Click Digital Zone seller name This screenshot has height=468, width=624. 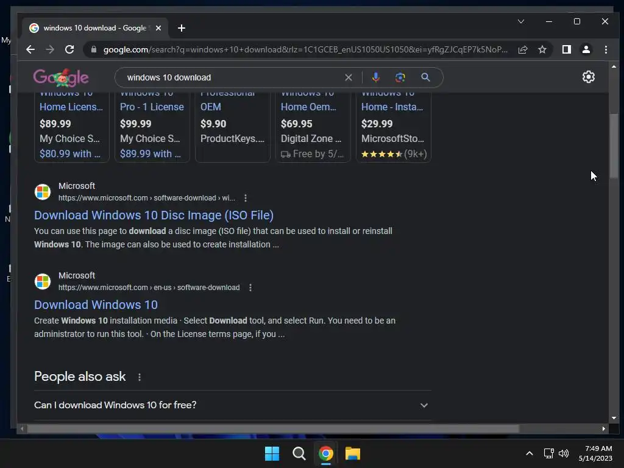click(x=311, y=138)
